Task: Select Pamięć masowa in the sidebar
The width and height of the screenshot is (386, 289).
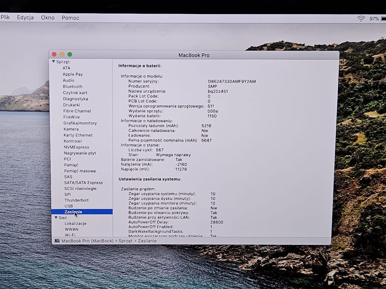Action: coord(80,171)
